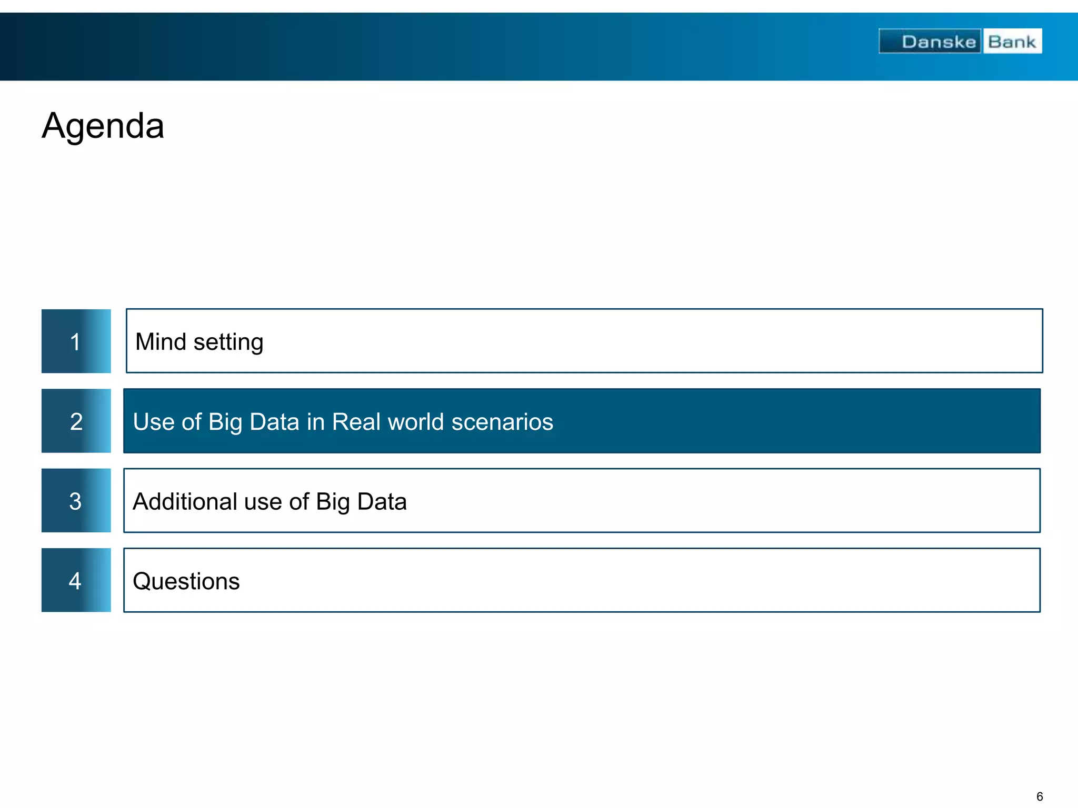Select the Questions agenda item

[582, 580]
